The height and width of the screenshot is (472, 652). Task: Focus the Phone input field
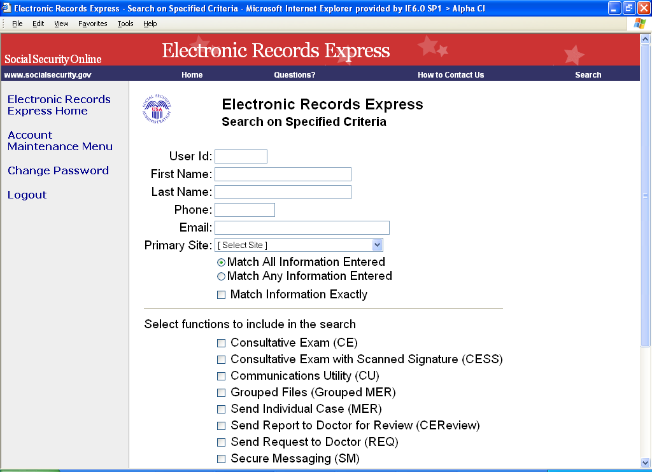tap(244, 210)
